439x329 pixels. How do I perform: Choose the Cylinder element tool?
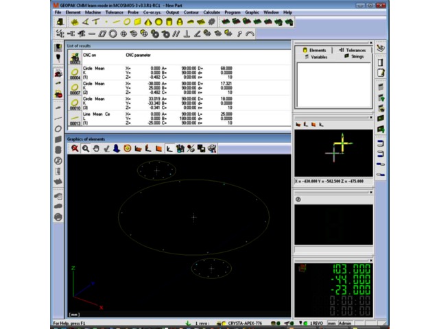169,22
